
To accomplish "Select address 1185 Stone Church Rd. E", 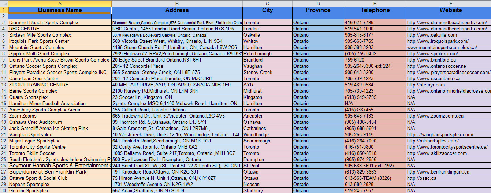I will 177,48.
